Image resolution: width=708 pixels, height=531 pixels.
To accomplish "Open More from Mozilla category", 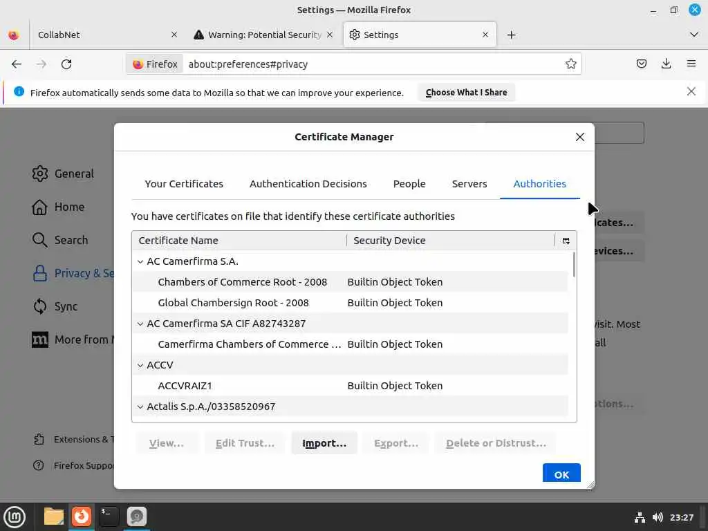I will tap(73, 339).
